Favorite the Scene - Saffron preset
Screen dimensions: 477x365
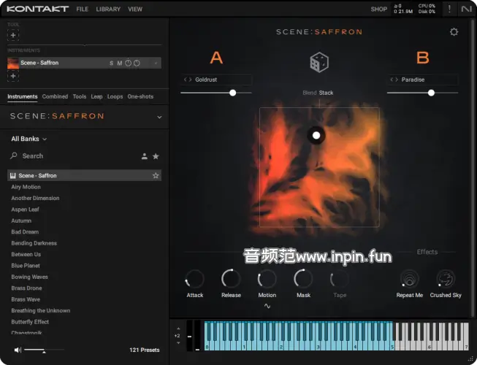156,176
